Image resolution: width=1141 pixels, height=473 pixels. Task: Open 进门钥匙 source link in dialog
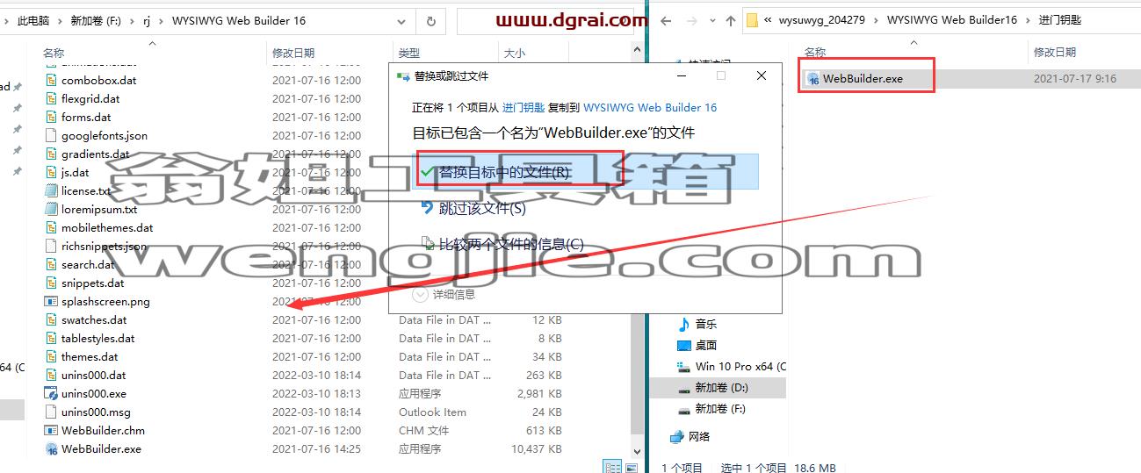click(x=524, y=107)
